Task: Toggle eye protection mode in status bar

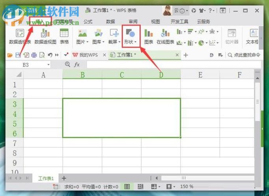Action: pos(169,187)
